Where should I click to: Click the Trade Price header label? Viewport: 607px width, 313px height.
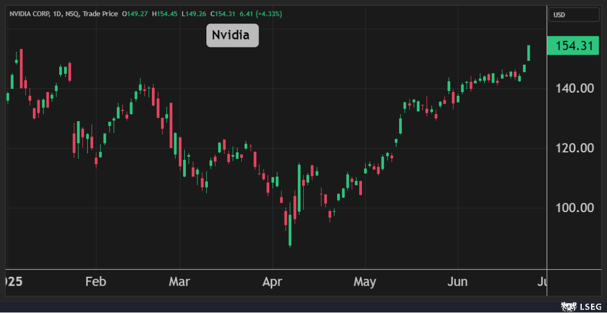tap(100, 14)
